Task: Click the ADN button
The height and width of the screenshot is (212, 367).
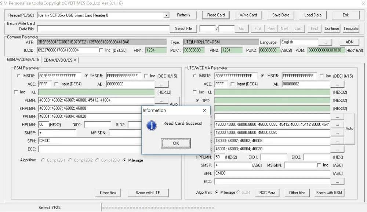Action: pos(349,42)
